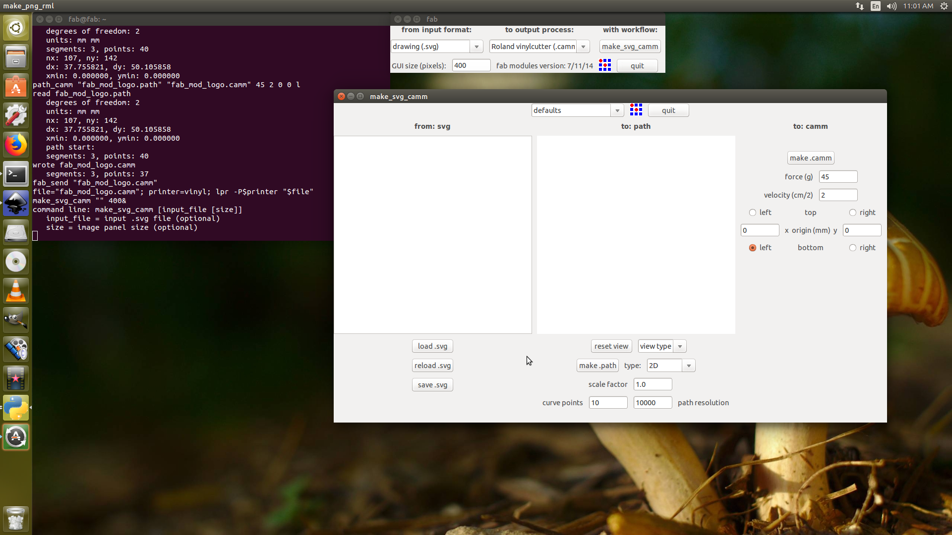This screenshot has height=535, width=952.
Task: Click the fab modules logo icon in make_svg_camm
Action: click(636, 110)
